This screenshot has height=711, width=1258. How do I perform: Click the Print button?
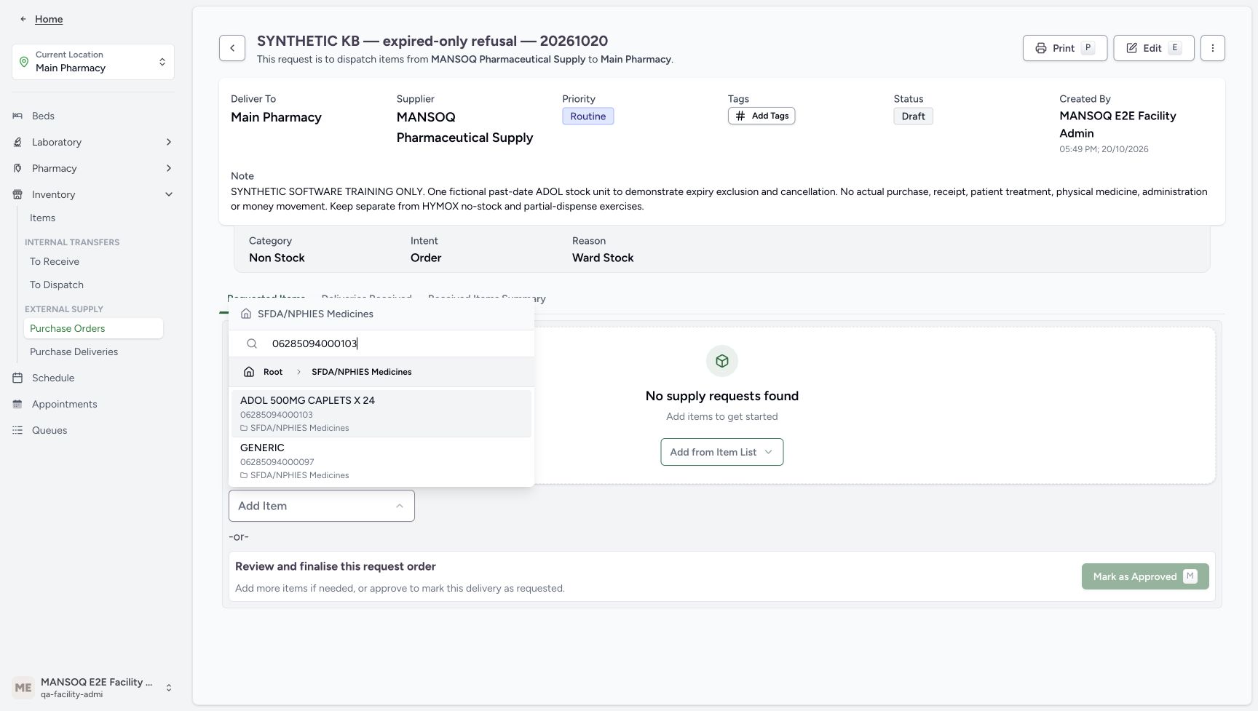click(x=1064, y=48)
